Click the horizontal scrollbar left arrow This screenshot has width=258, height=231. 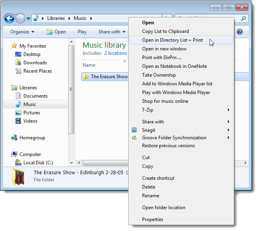(x=79, y=163)
